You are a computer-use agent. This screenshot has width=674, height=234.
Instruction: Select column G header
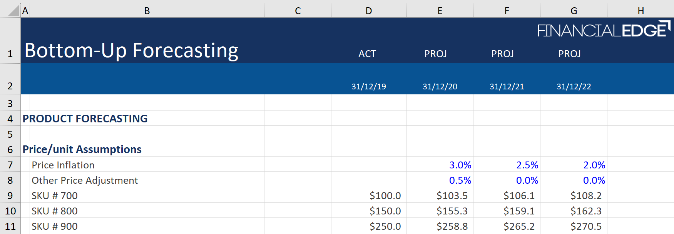(574, 11)
